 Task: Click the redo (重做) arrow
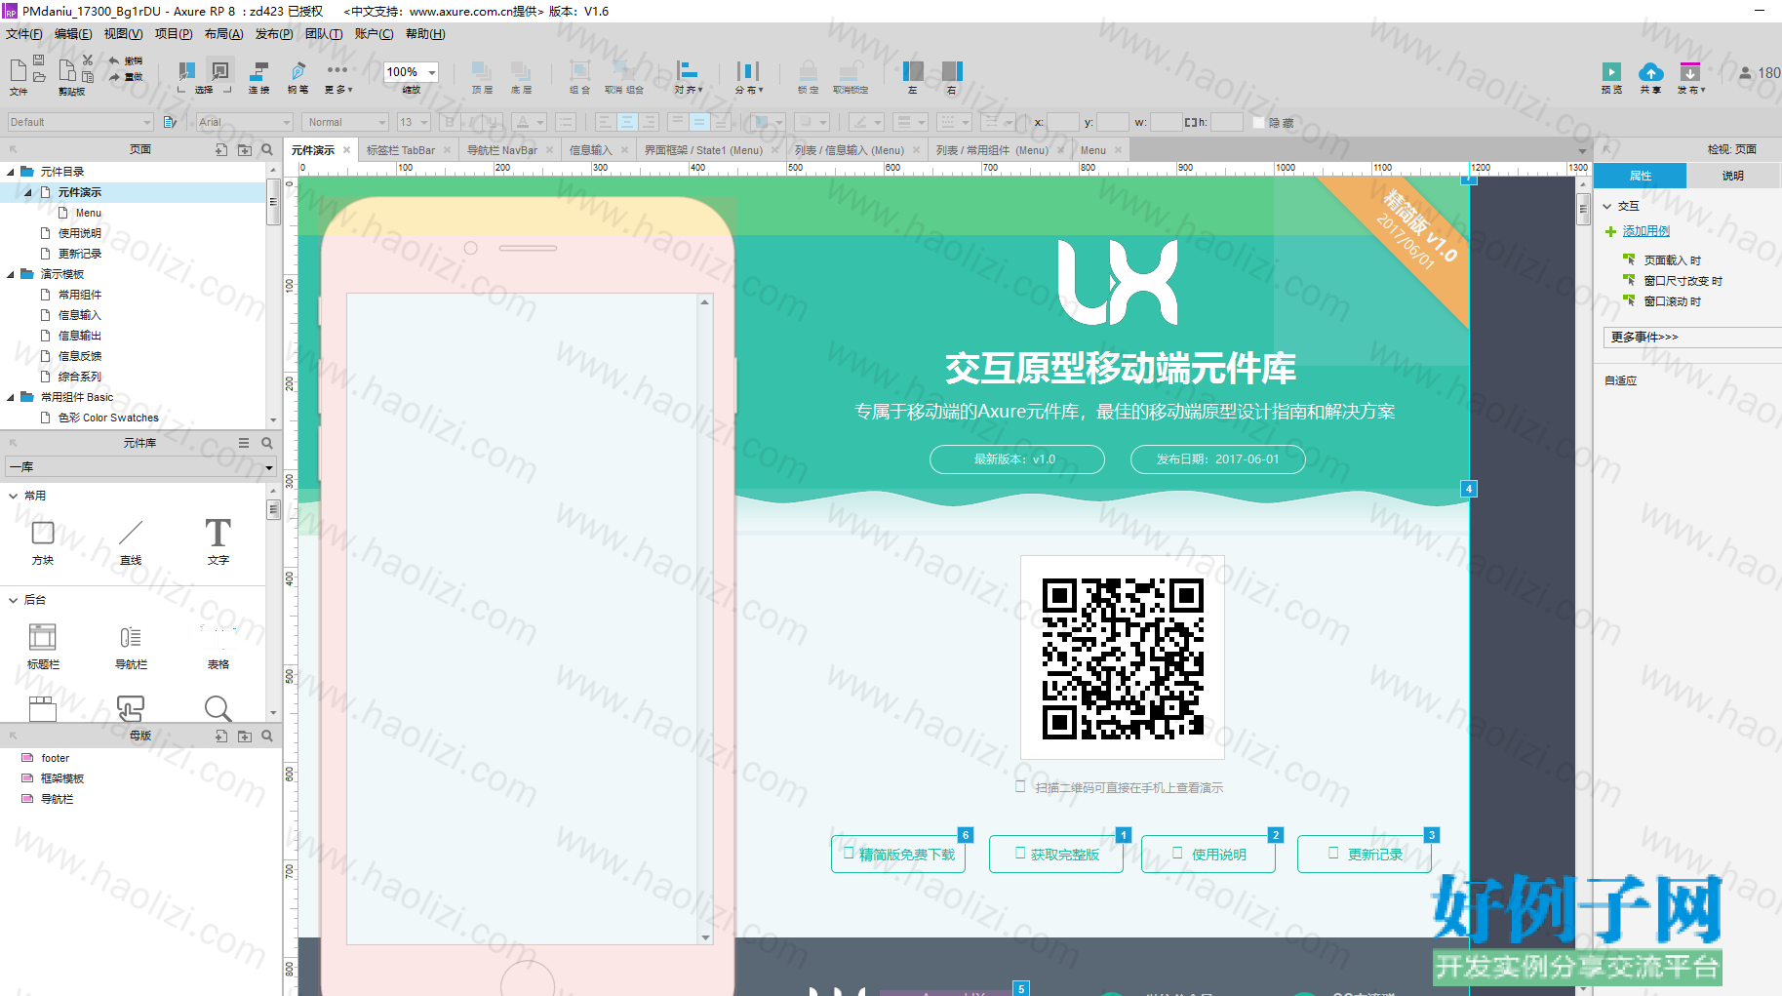[114, 76]
